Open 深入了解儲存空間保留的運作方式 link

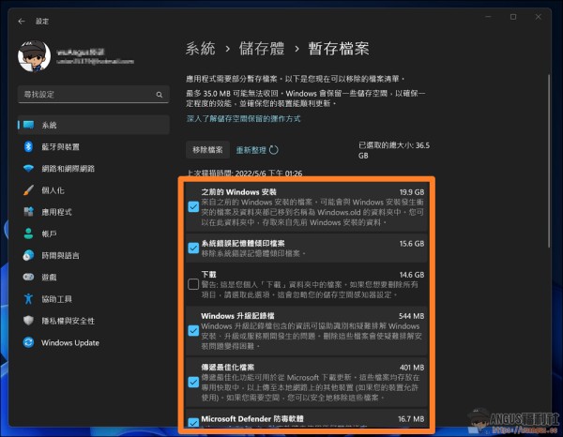click(x=243, y=119)
